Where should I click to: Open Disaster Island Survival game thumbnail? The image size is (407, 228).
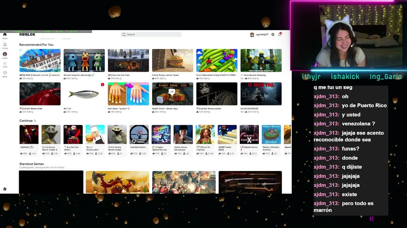(x=40, y=60)
